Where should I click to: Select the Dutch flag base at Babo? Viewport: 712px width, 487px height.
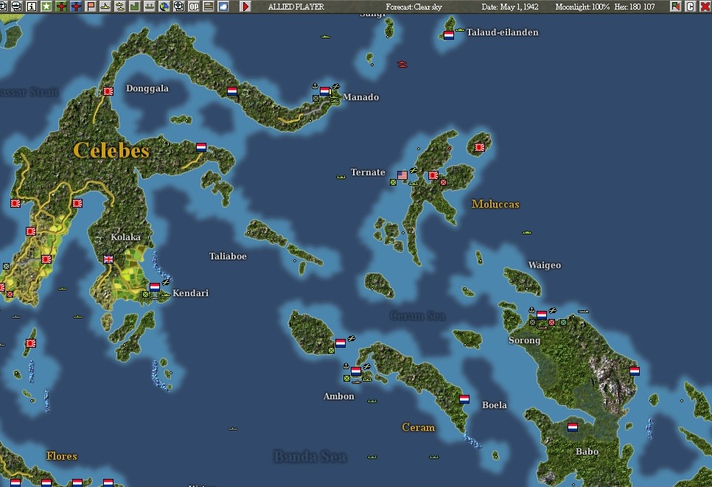tap(573, 427)
